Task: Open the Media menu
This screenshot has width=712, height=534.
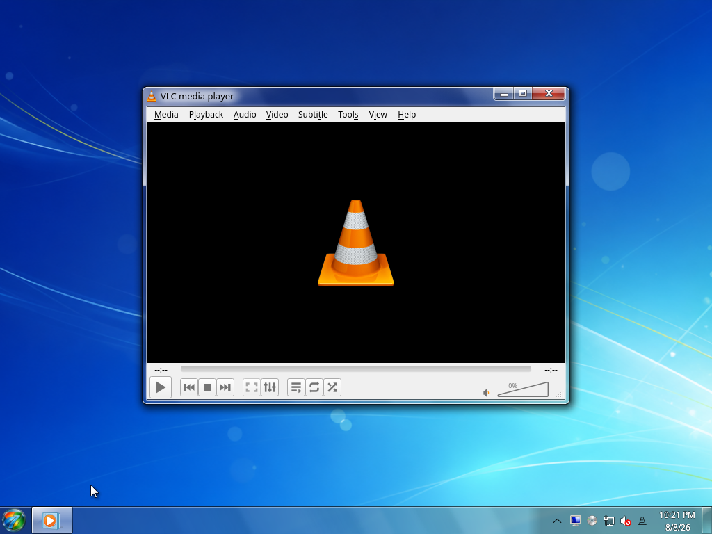Action: pos(166,115)
